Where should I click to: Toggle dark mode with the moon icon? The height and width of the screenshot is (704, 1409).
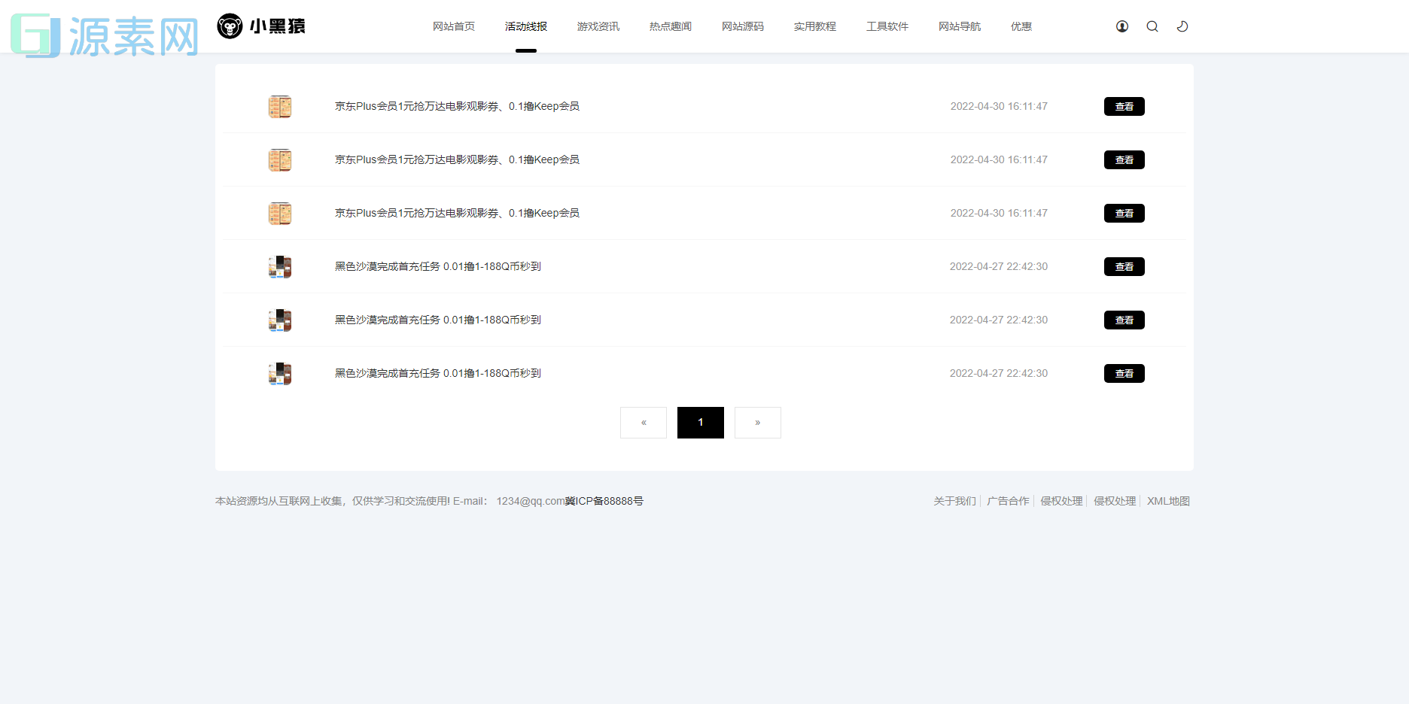pyautogui.click(x=1182, y=26)
